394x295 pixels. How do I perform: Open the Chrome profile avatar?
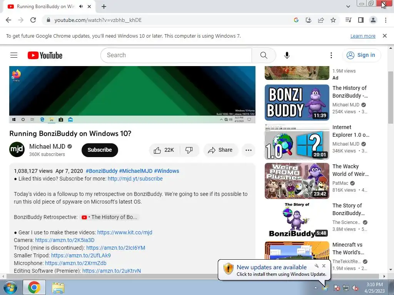click(373, 20)
